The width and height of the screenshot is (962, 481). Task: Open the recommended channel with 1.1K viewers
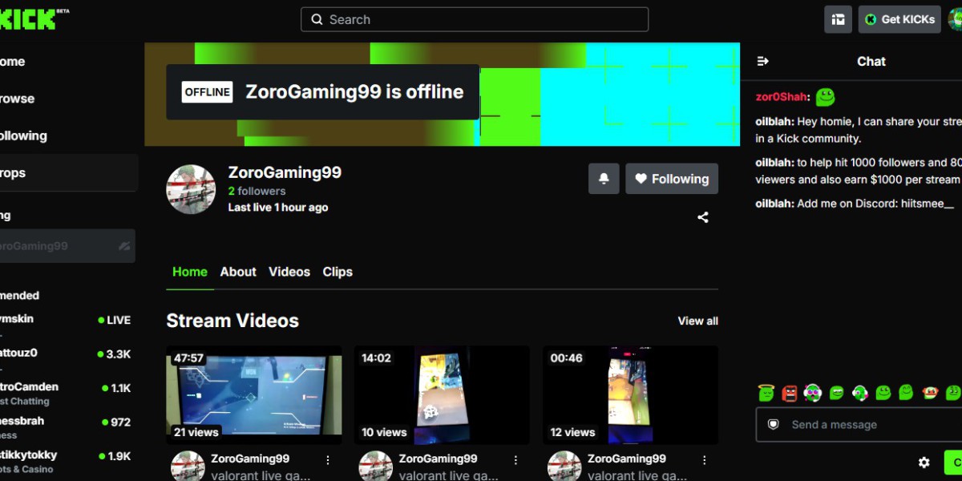(67, 393)
